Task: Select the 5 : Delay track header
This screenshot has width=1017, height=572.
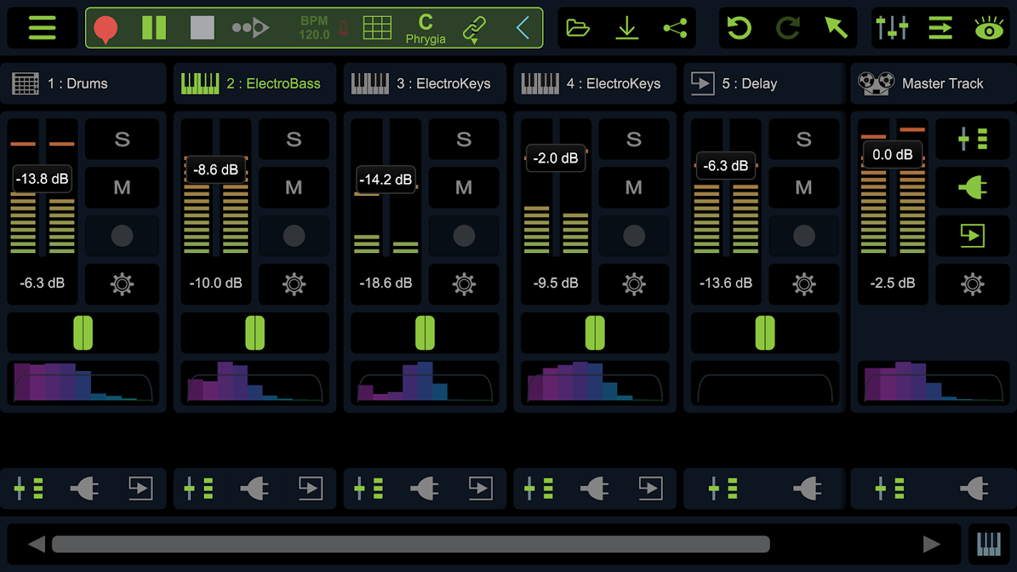Action: (x=765, y=84)
